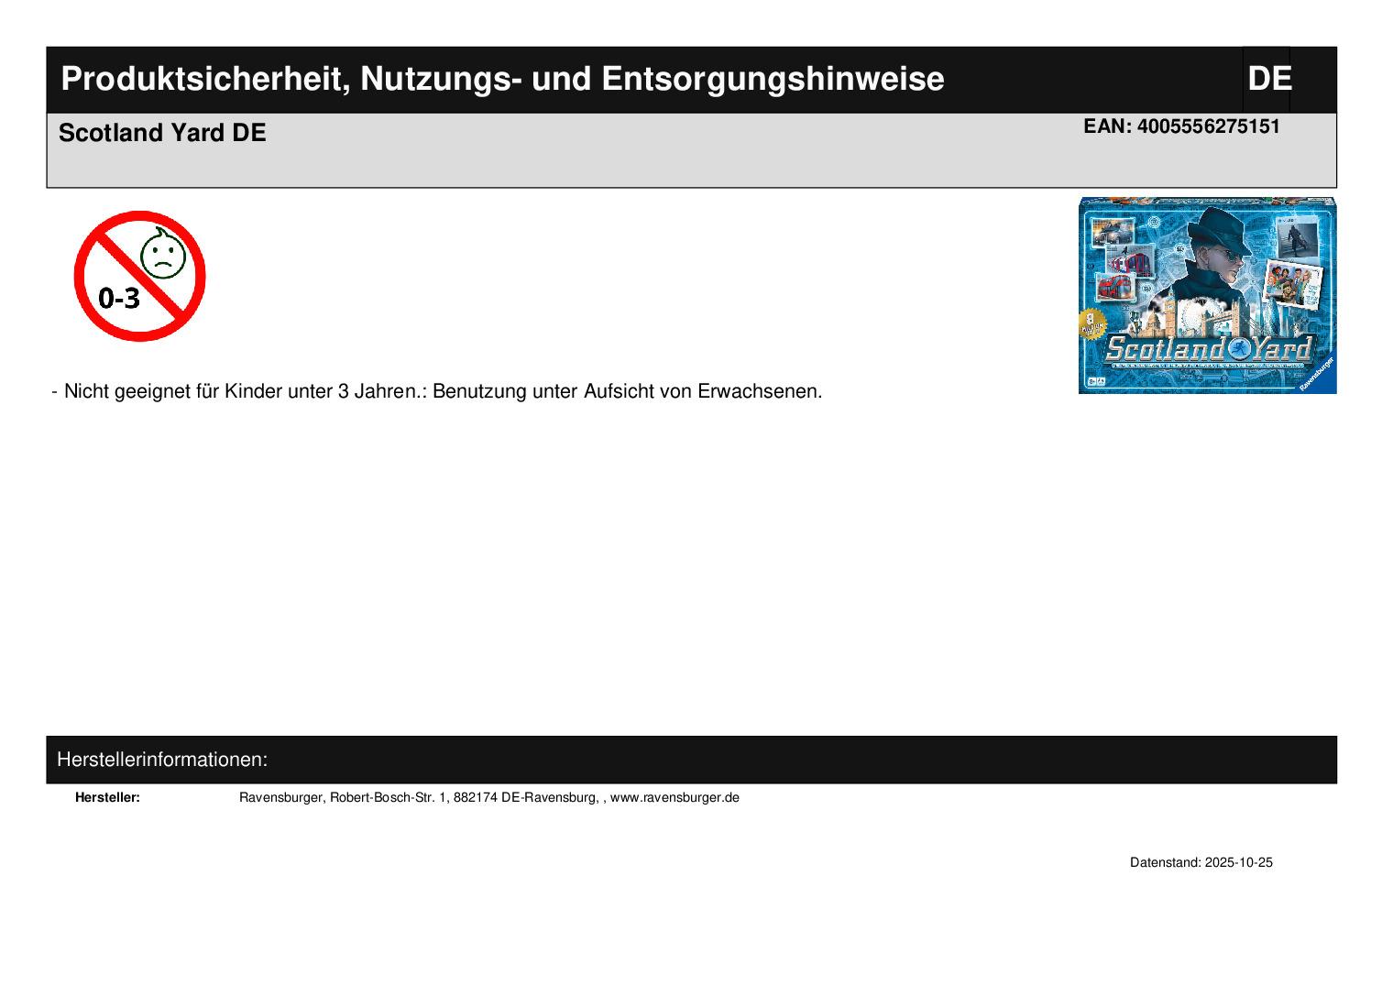
Task: Click the "Scotland Yard DE" product name
Action: pos(162,133)
